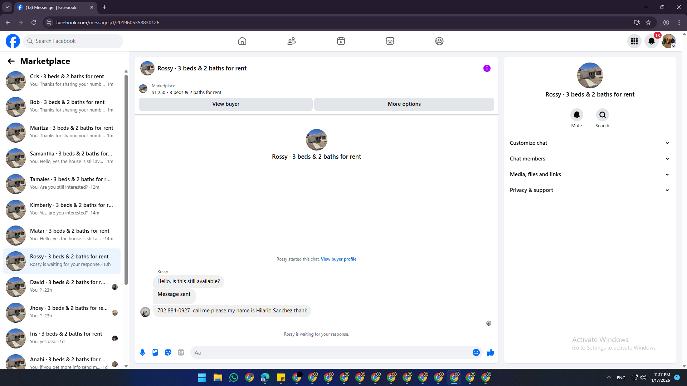Open the attach photo icon
Screen dimensions: 687x386
(x=155, y=352)
